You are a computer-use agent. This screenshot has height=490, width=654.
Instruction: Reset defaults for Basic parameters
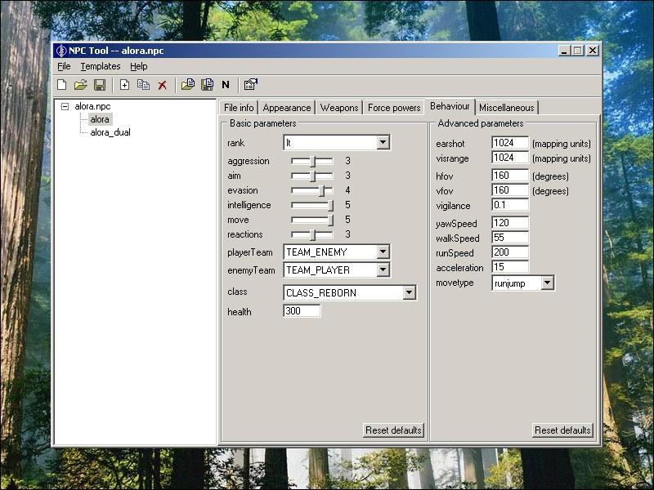click(x=393, y=430)
